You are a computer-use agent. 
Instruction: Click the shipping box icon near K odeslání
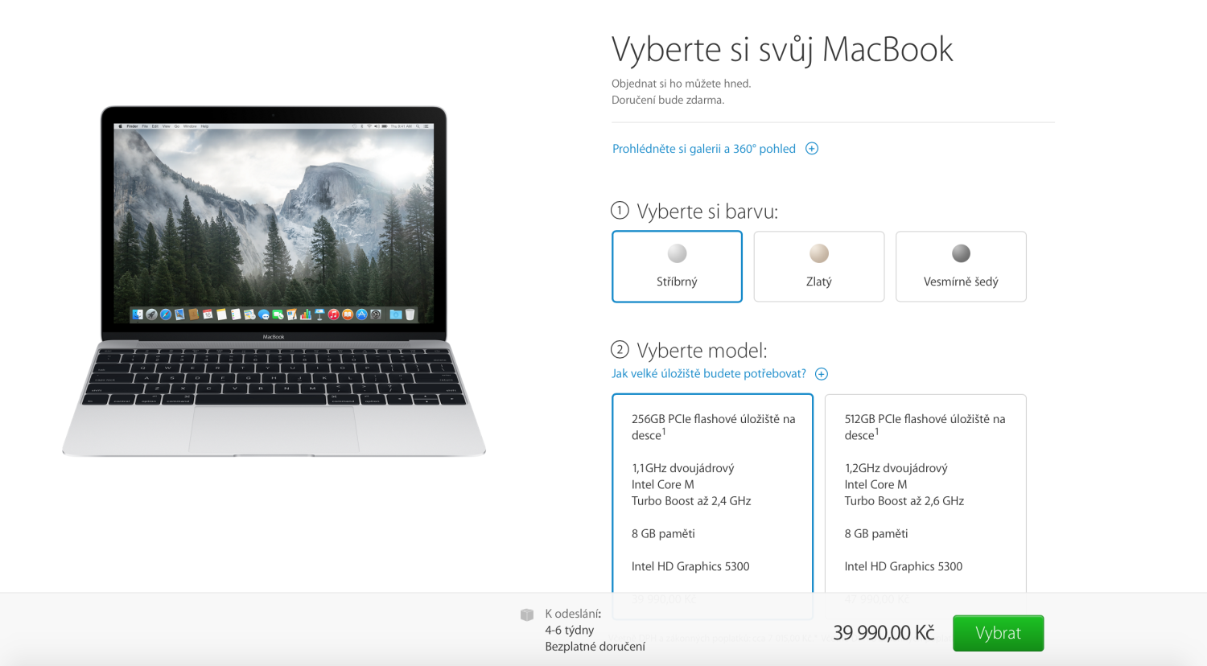point(527,615)
